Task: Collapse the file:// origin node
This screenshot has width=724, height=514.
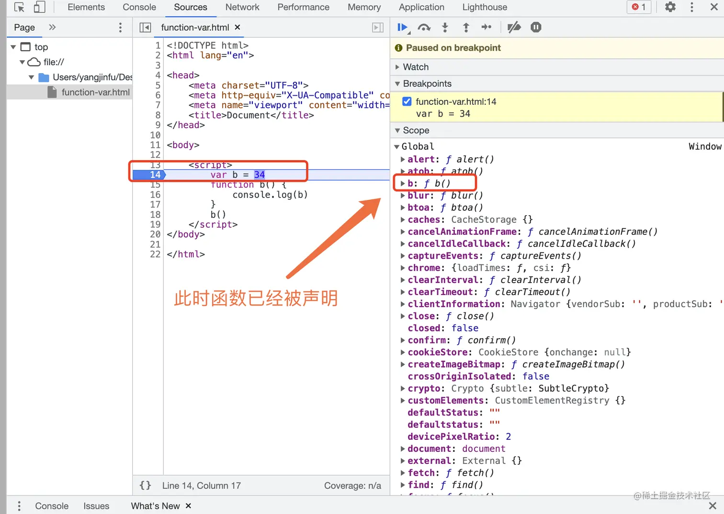Action: 22,62
